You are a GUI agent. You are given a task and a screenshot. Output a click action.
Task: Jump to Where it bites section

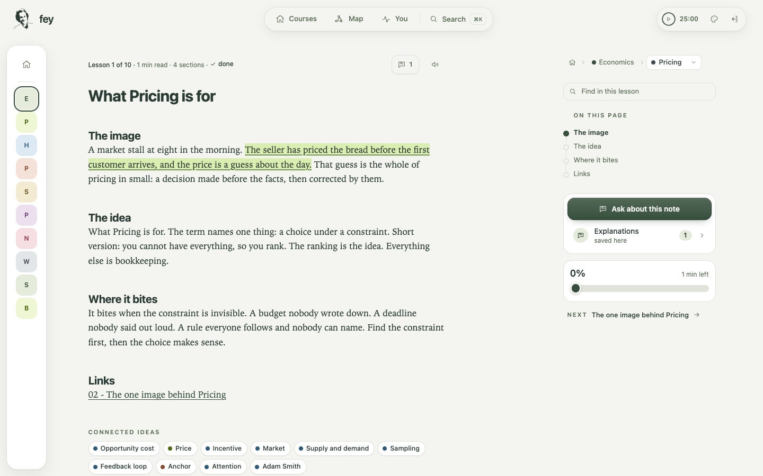596,160
